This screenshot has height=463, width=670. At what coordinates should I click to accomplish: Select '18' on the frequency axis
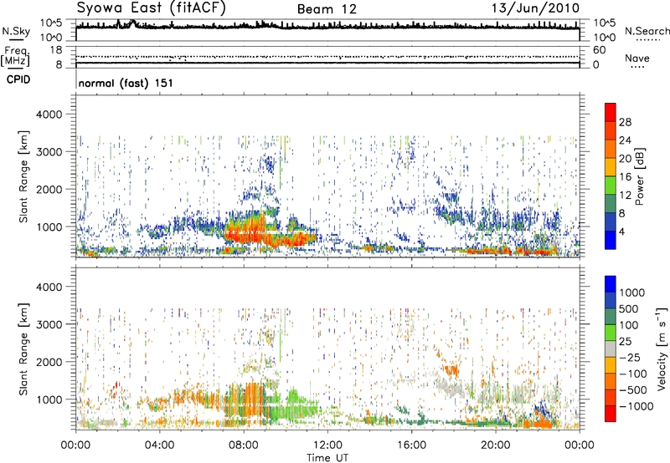56,50
